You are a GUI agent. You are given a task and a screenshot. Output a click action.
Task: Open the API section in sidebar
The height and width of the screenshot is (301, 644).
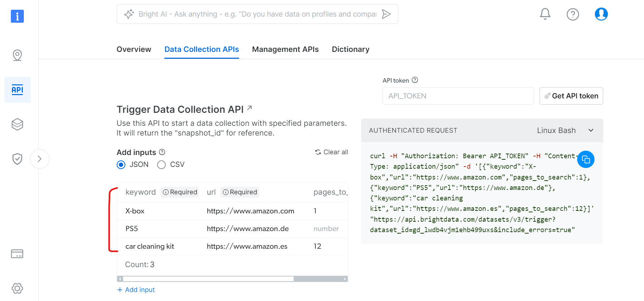(x=17, y=90)
